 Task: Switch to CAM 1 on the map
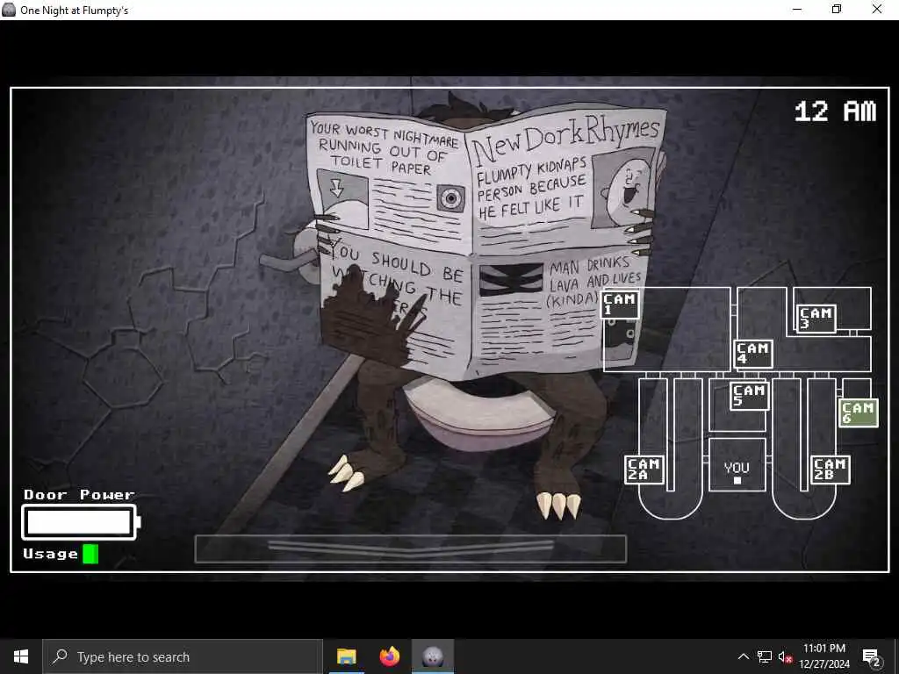[x=619, y=304]
